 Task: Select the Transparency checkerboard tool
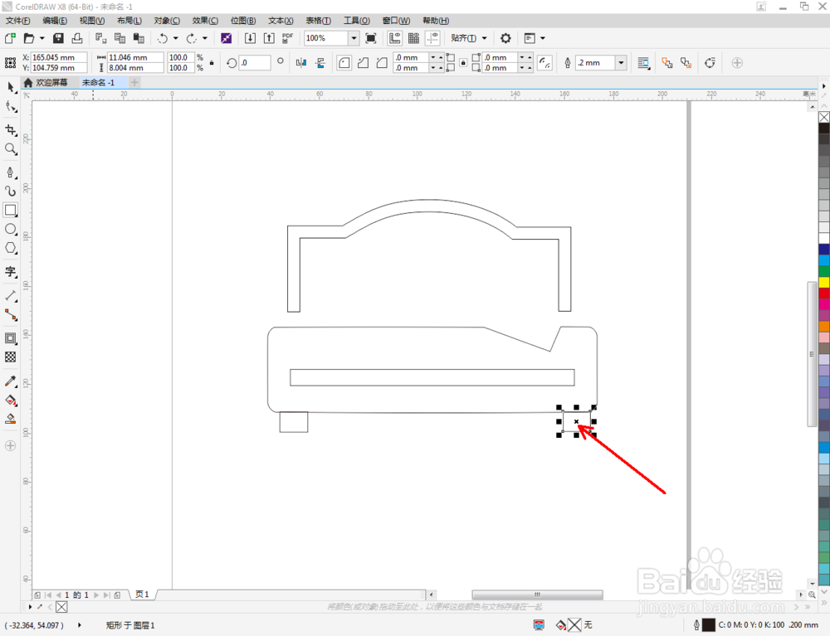[x=11, y=357]
